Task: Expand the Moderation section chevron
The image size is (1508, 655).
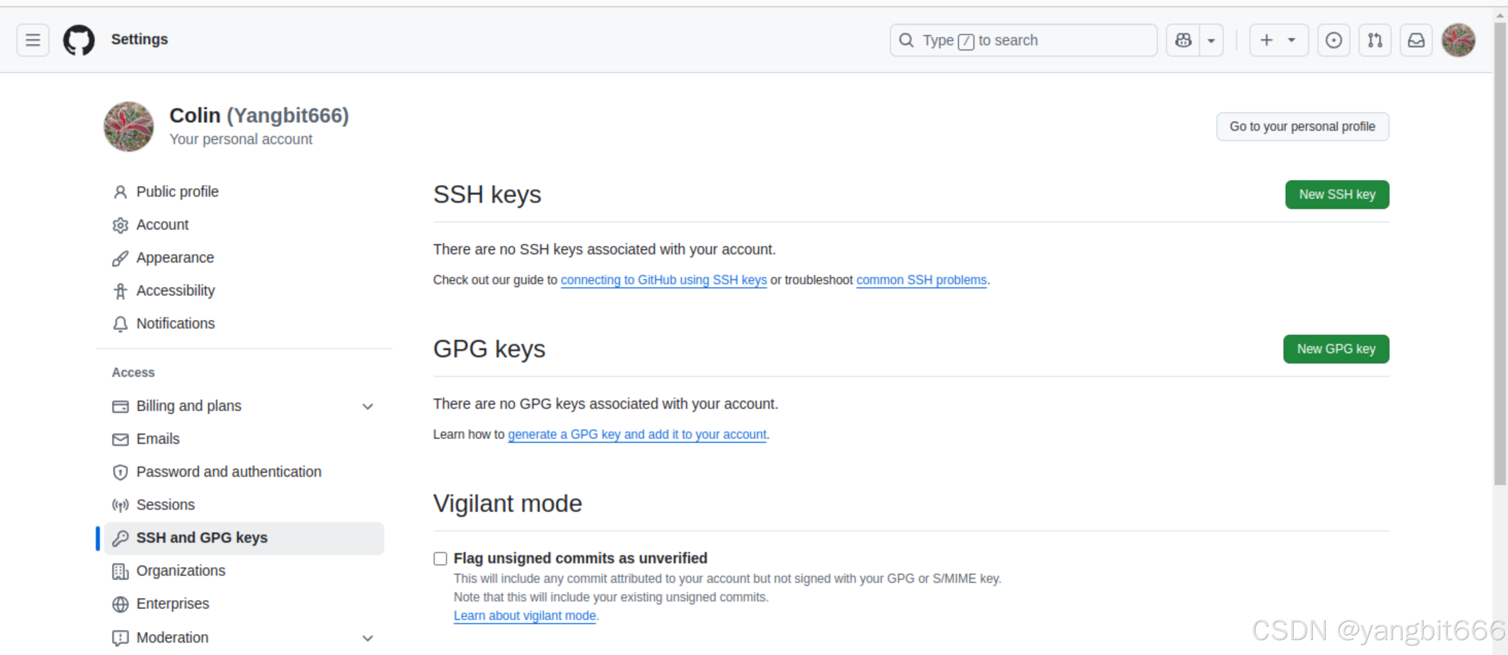Action: pyautogui.click(x=367, y=637)
